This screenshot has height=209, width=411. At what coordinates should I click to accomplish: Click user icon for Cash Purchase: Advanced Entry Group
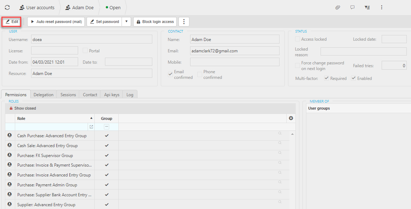[10, 135]
